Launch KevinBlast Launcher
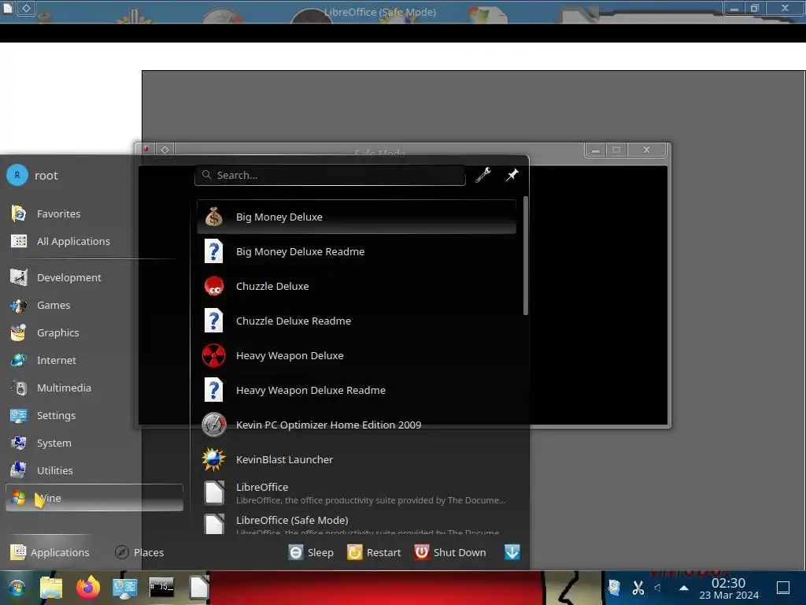This screenshot has height=605, width=806. [x=357, y=459]
